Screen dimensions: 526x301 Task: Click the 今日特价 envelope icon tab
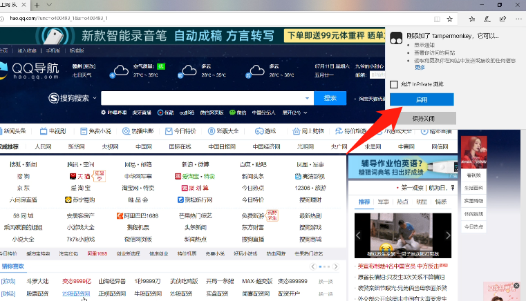click(180, 131)
